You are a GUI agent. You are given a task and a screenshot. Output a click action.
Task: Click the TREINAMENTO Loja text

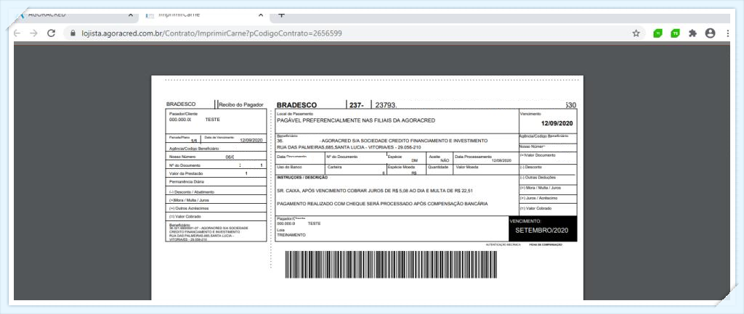point(291,235)
